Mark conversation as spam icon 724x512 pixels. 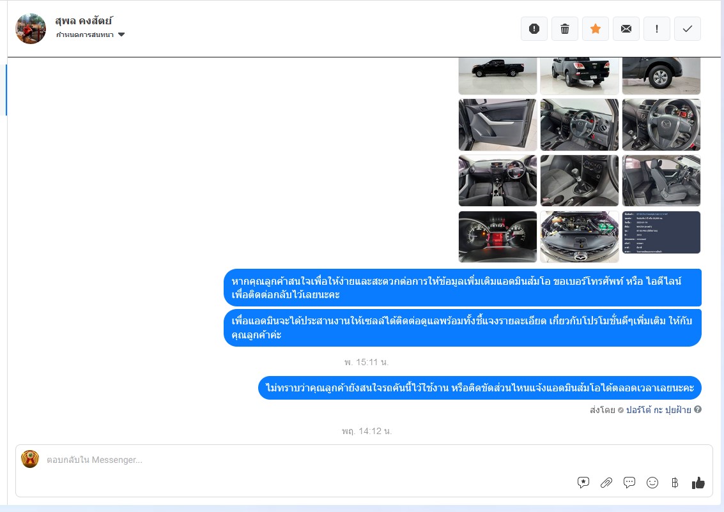pos(534,29)
